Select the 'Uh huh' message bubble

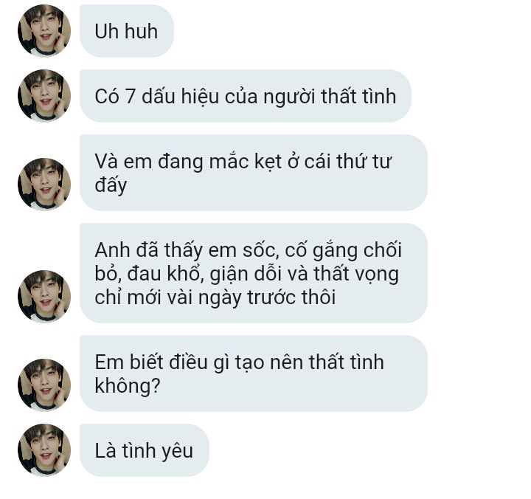pyautogui.click(x=127, y=31)
